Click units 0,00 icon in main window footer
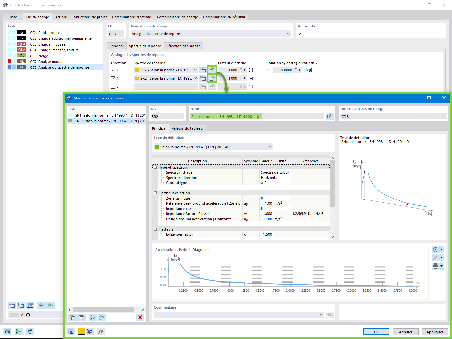The width and height of the screenshot is (452, 339). tap(7, 332)
